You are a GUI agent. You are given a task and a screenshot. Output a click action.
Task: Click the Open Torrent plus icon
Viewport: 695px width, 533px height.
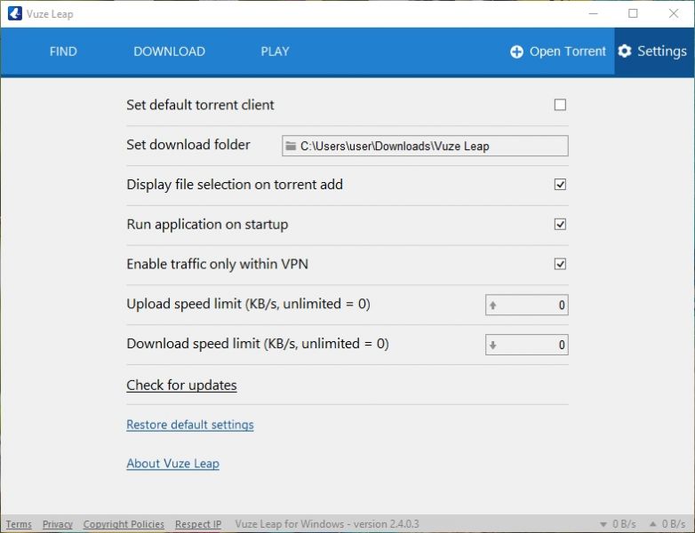(x=516, y=52)
